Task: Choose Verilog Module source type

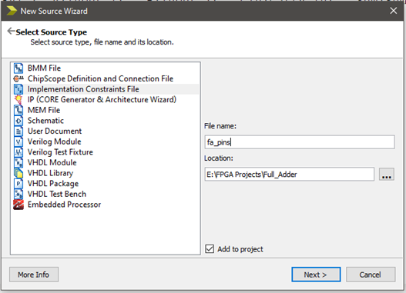Action: tap(55, 142)
